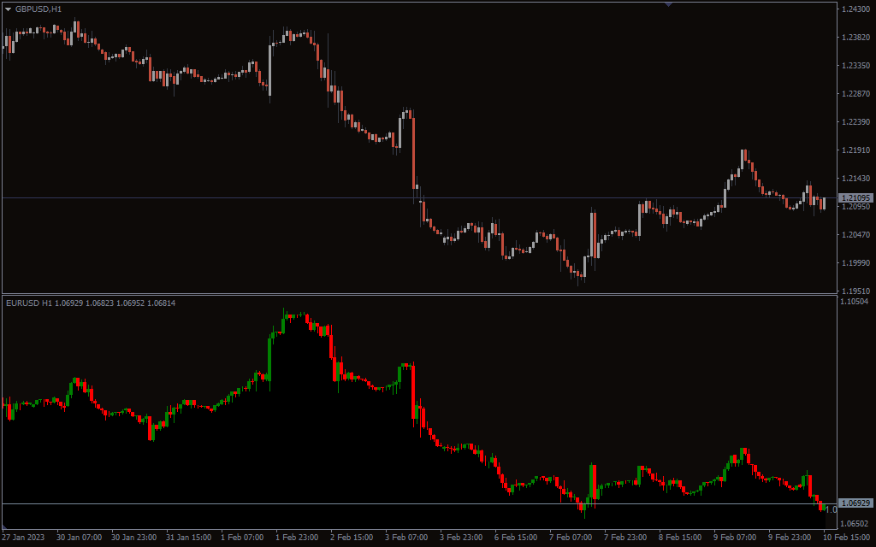This screenshot has width=876, height=547.
Task: Select the 1.24300 price level on scale
Action: point(855,9)
